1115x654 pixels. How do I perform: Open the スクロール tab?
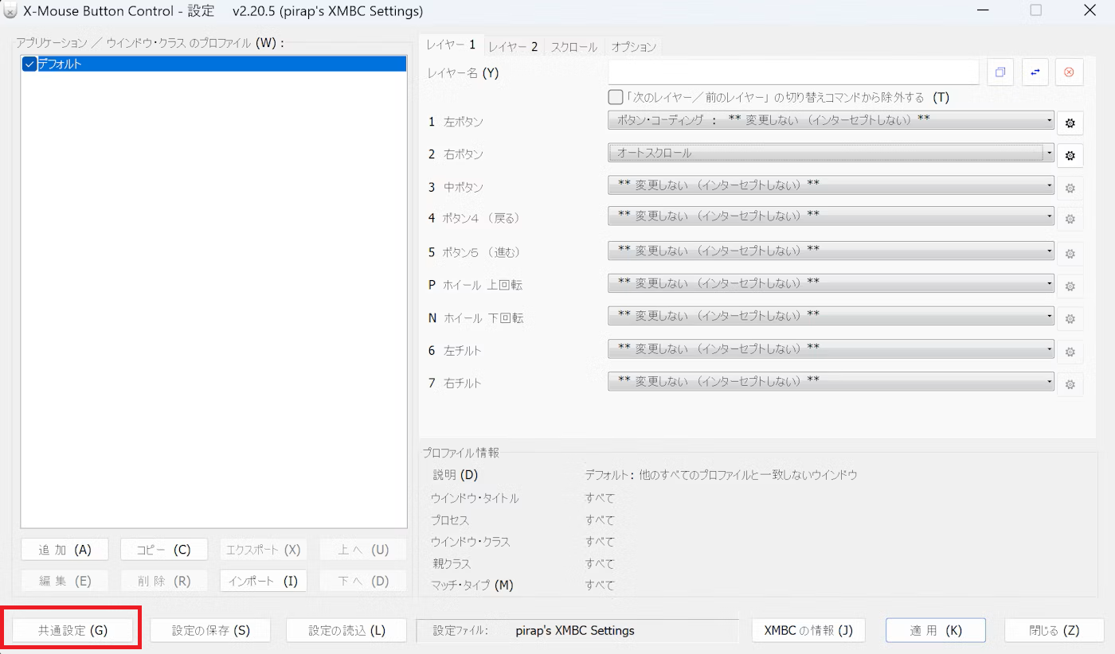573,47
